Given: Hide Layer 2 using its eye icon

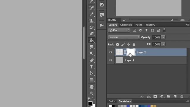Looking at the screenshot, I should pyautogui.click(x=110, y=52).
